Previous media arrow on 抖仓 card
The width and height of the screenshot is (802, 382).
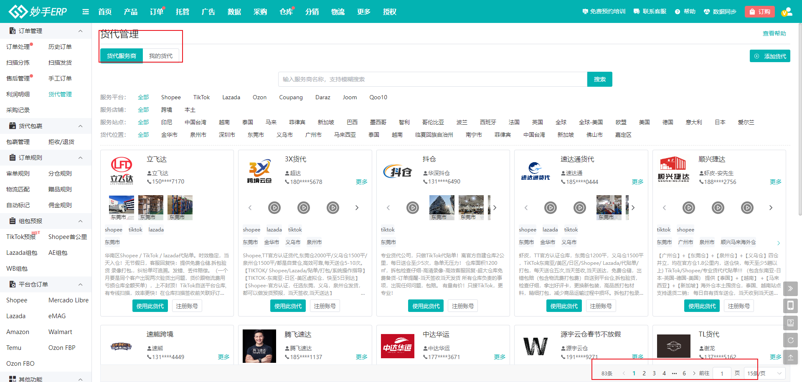(x=388, y=208)
